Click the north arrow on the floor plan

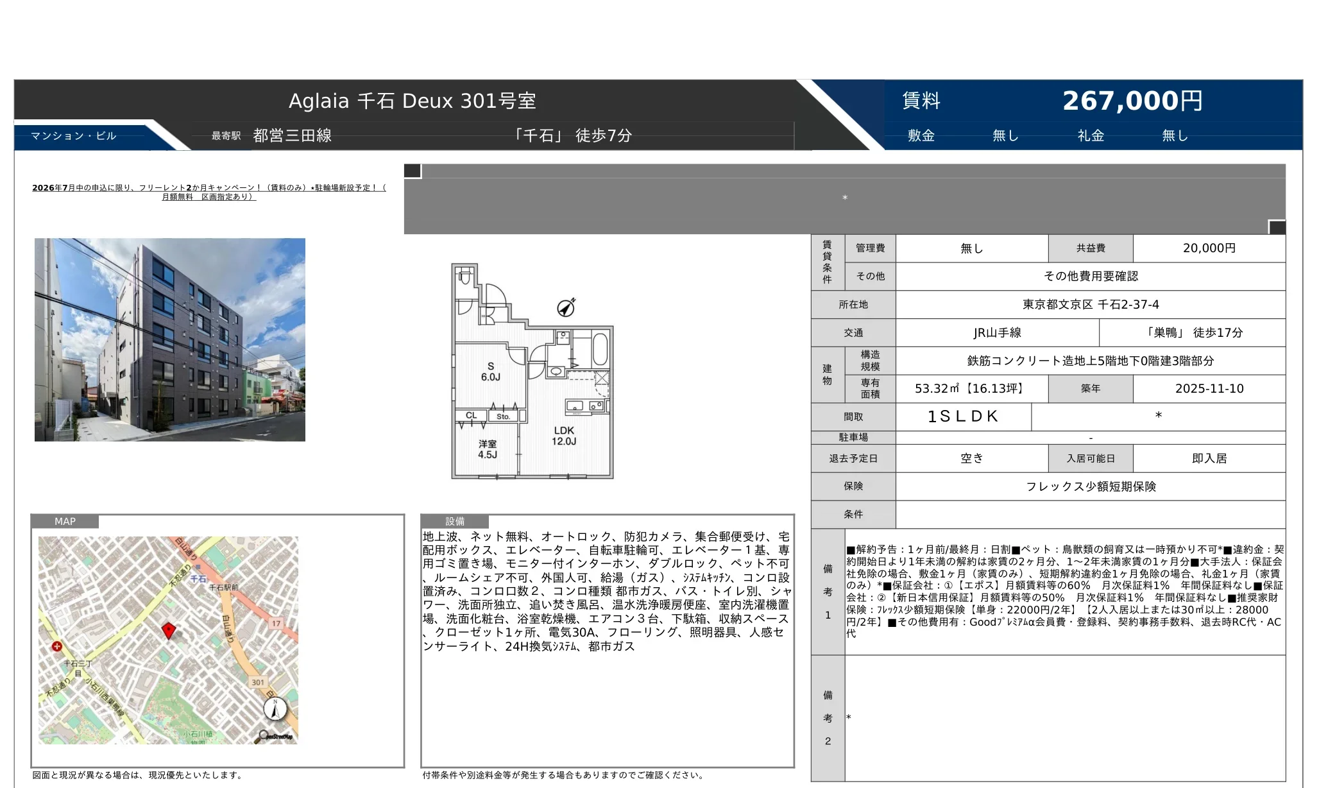(566, 307)
